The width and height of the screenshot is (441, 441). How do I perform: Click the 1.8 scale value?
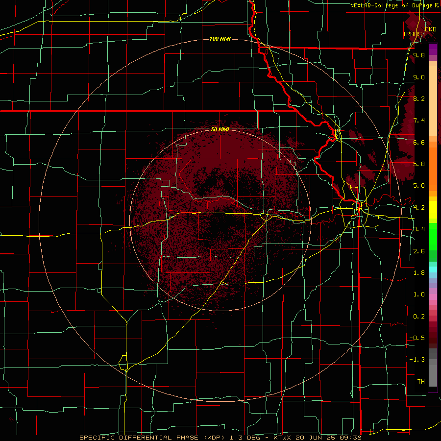pos(419,273)
